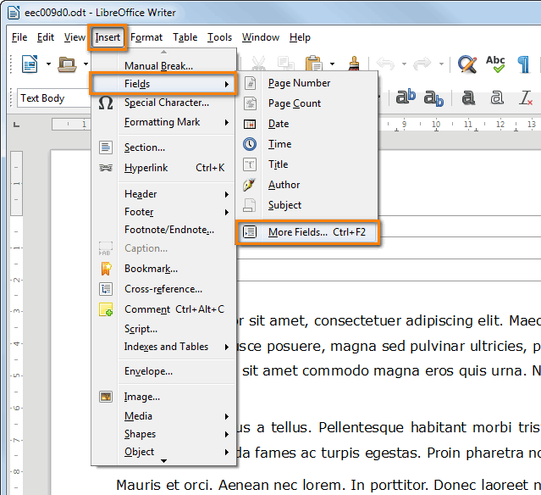
Task: Open the New document dropdown arrow
Action: 48,64
